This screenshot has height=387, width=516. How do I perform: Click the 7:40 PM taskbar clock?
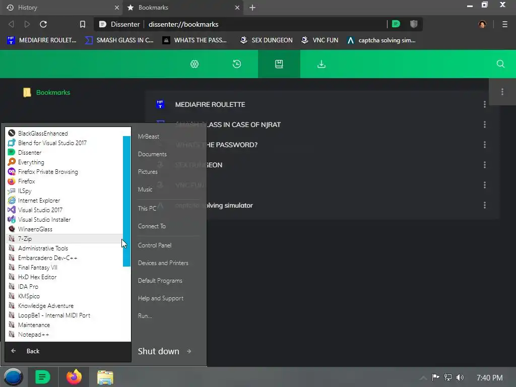coord(489,377)
